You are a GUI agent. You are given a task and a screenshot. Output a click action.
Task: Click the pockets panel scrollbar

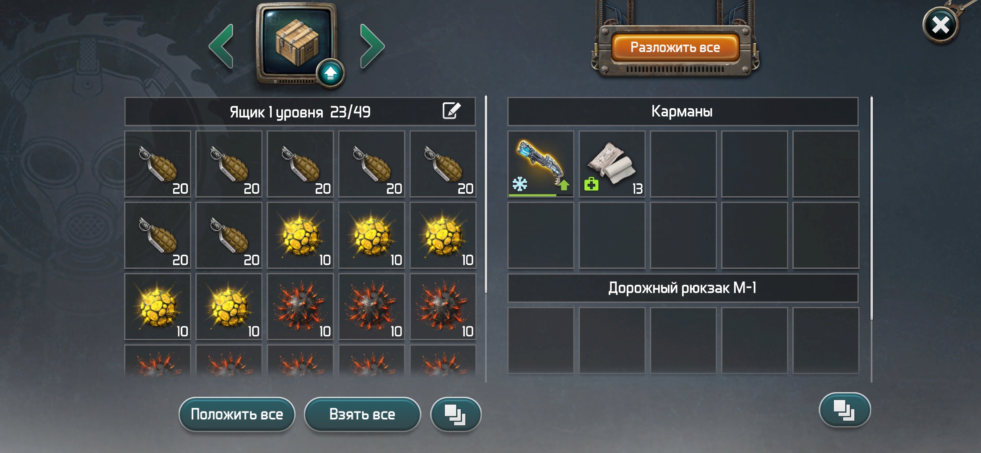click(x=872, y=209)
